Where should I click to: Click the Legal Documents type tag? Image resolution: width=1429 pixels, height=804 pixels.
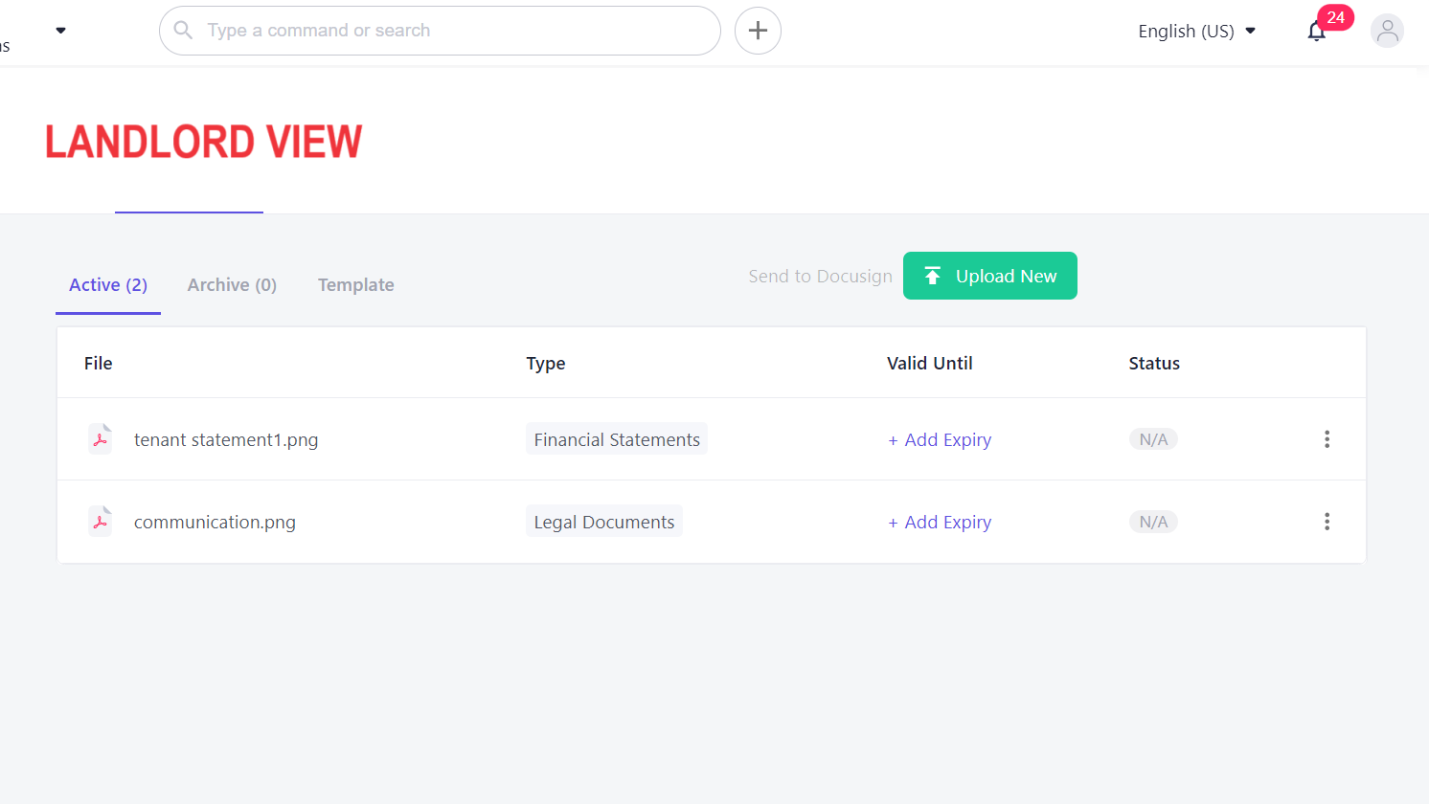coord(604,522)
